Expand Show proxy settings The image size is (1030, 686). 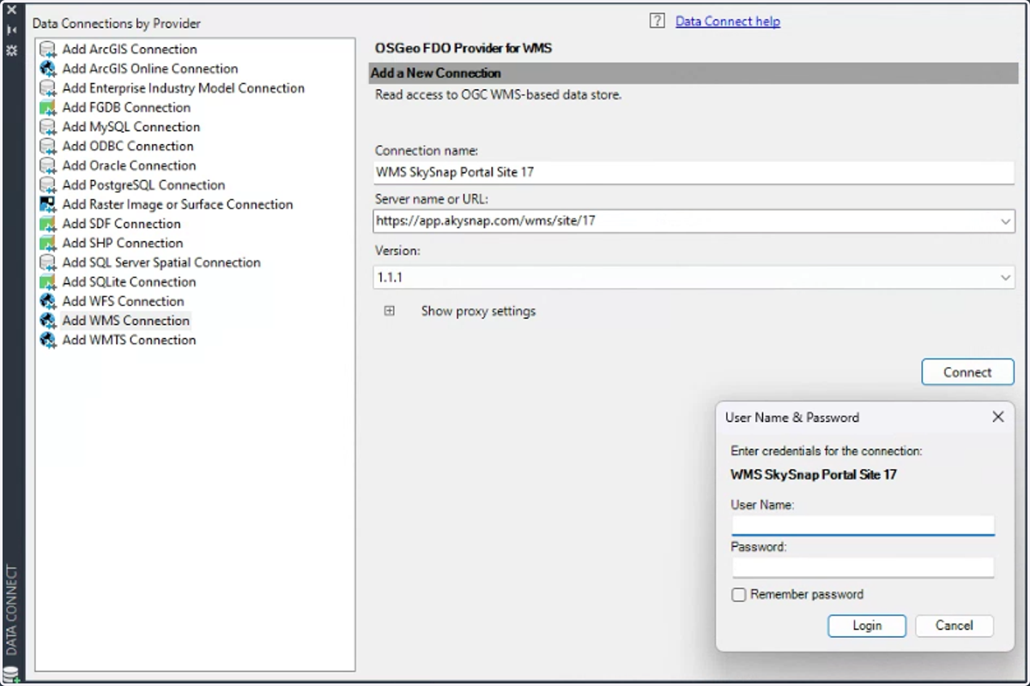click(390, 311)
